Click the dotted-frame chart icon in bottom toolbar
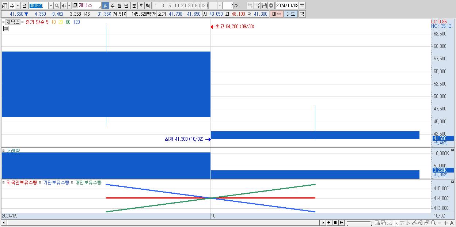 (x=389, y=223)
